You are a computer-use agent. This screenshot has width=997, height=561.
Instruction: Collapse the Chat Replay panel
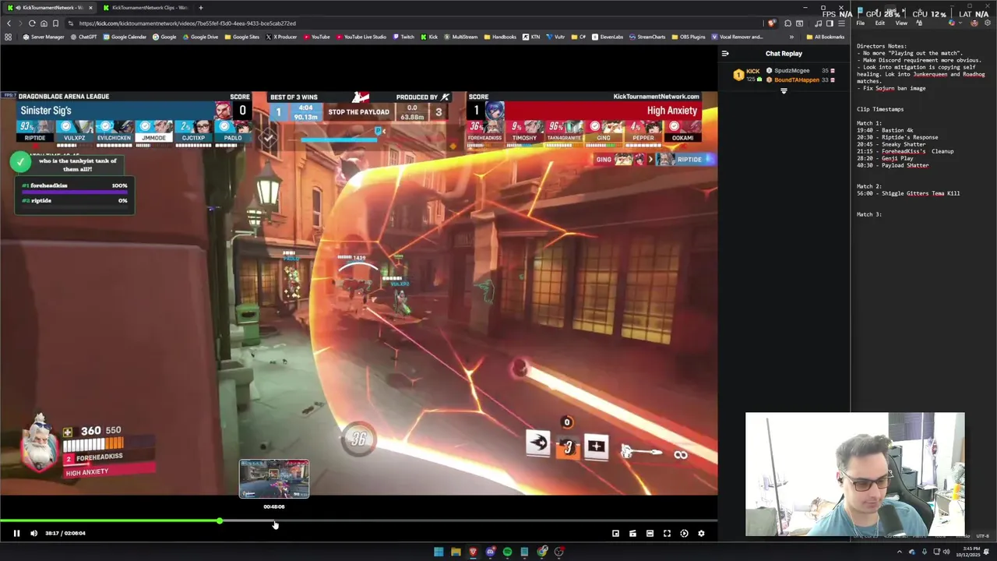[725, 54]
